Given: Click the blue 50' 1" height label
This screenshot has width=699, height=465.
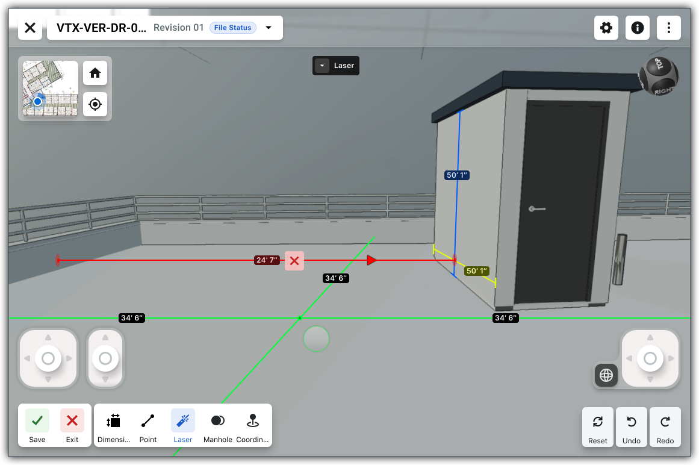Looking at the screenshot, I should tap(457, 175).
